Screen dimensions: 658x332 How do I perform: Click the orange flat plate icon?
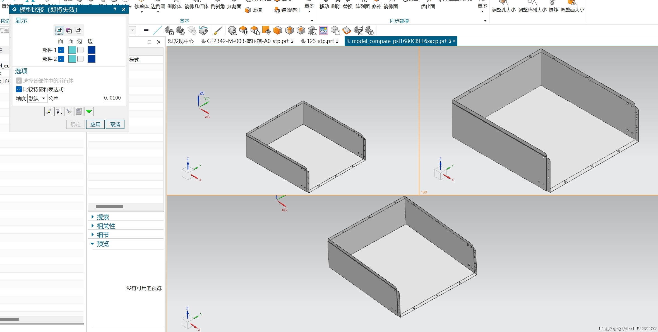pyautogui.click(x=347, y=30)
